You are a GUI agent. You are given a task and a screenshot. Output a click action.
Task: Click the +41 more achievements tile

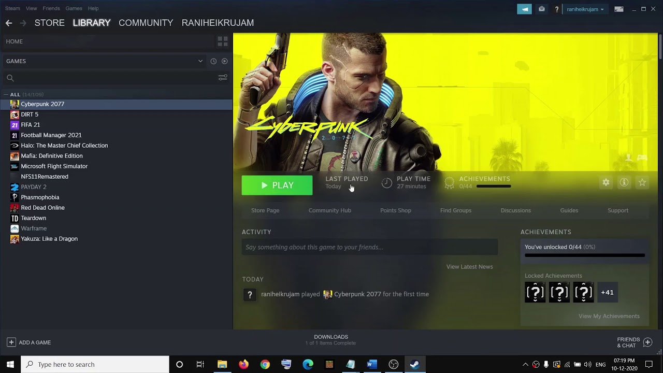(608, 292)
